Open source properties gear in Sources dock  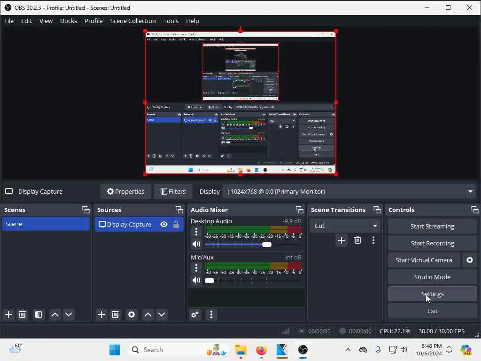point(132,314)
